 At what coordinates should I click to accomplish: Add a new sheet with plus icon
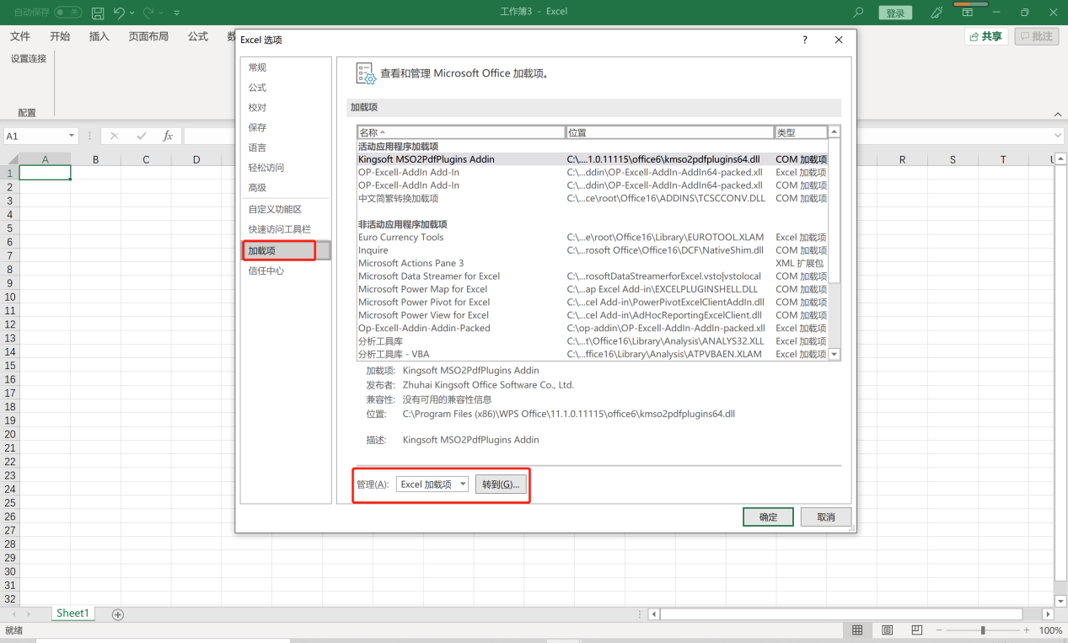click(x=118, y=614)
